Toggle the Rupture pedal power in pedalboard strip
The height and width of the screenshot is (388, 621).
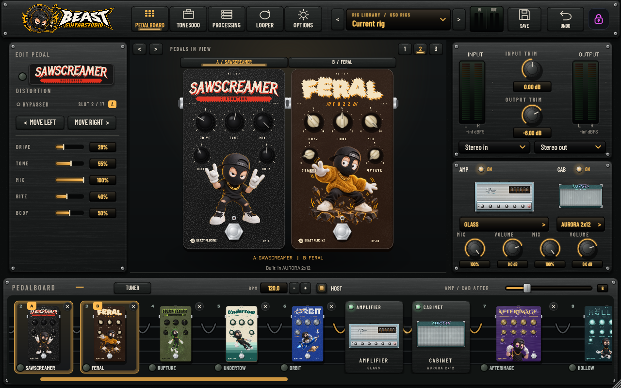click(x=152, y=368)
